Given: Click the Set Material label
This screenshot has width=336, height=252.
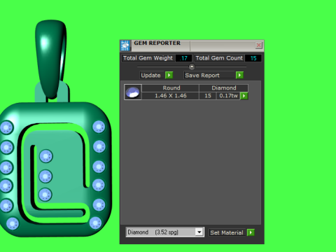Looking at the screenshot, I should click(227, 232).
